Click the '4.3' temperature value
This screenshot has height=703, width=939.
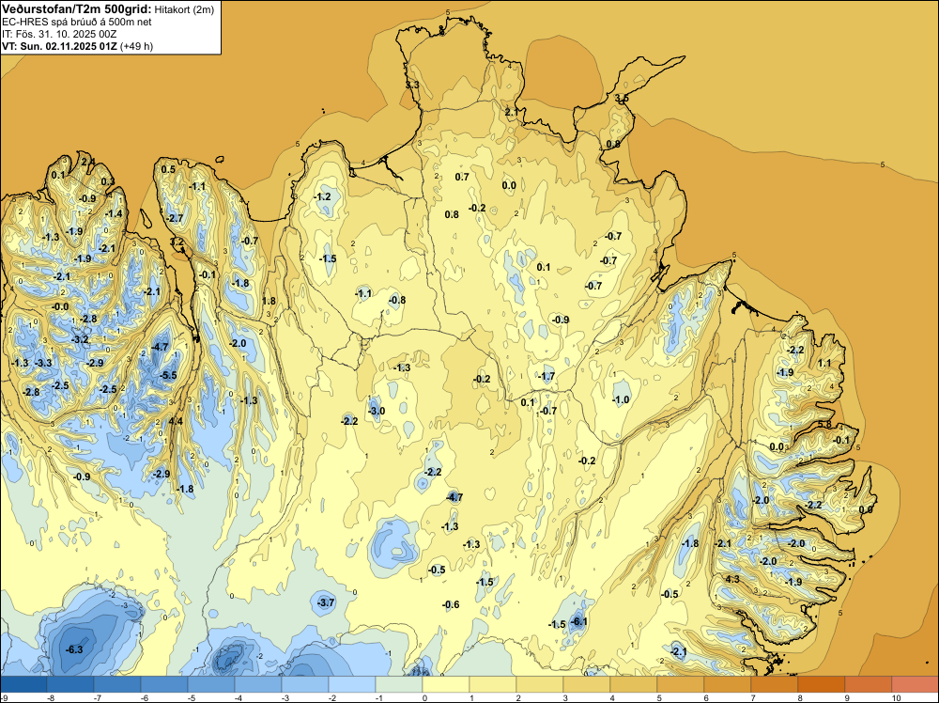coord(732,579)
